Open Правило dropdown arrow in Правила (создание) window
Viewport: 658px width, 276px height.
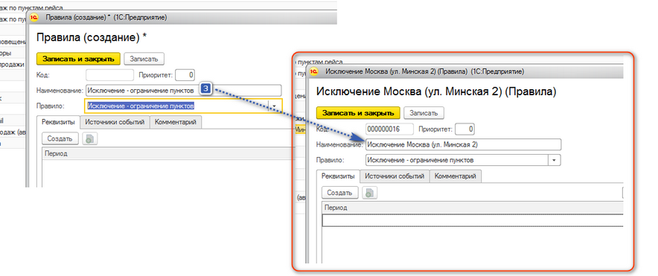tap(275, 106)
